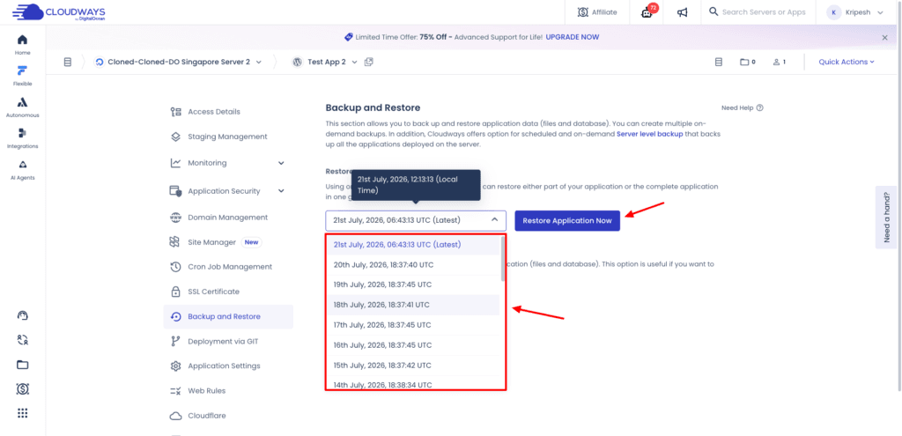Screen dimensions: 902x436
Task: Open the projects folder count icon
Action: point(747,62)
